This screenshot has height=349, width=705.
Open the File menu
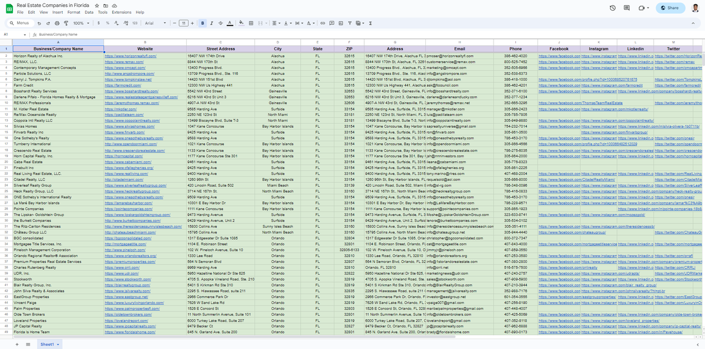click(20, 12)
